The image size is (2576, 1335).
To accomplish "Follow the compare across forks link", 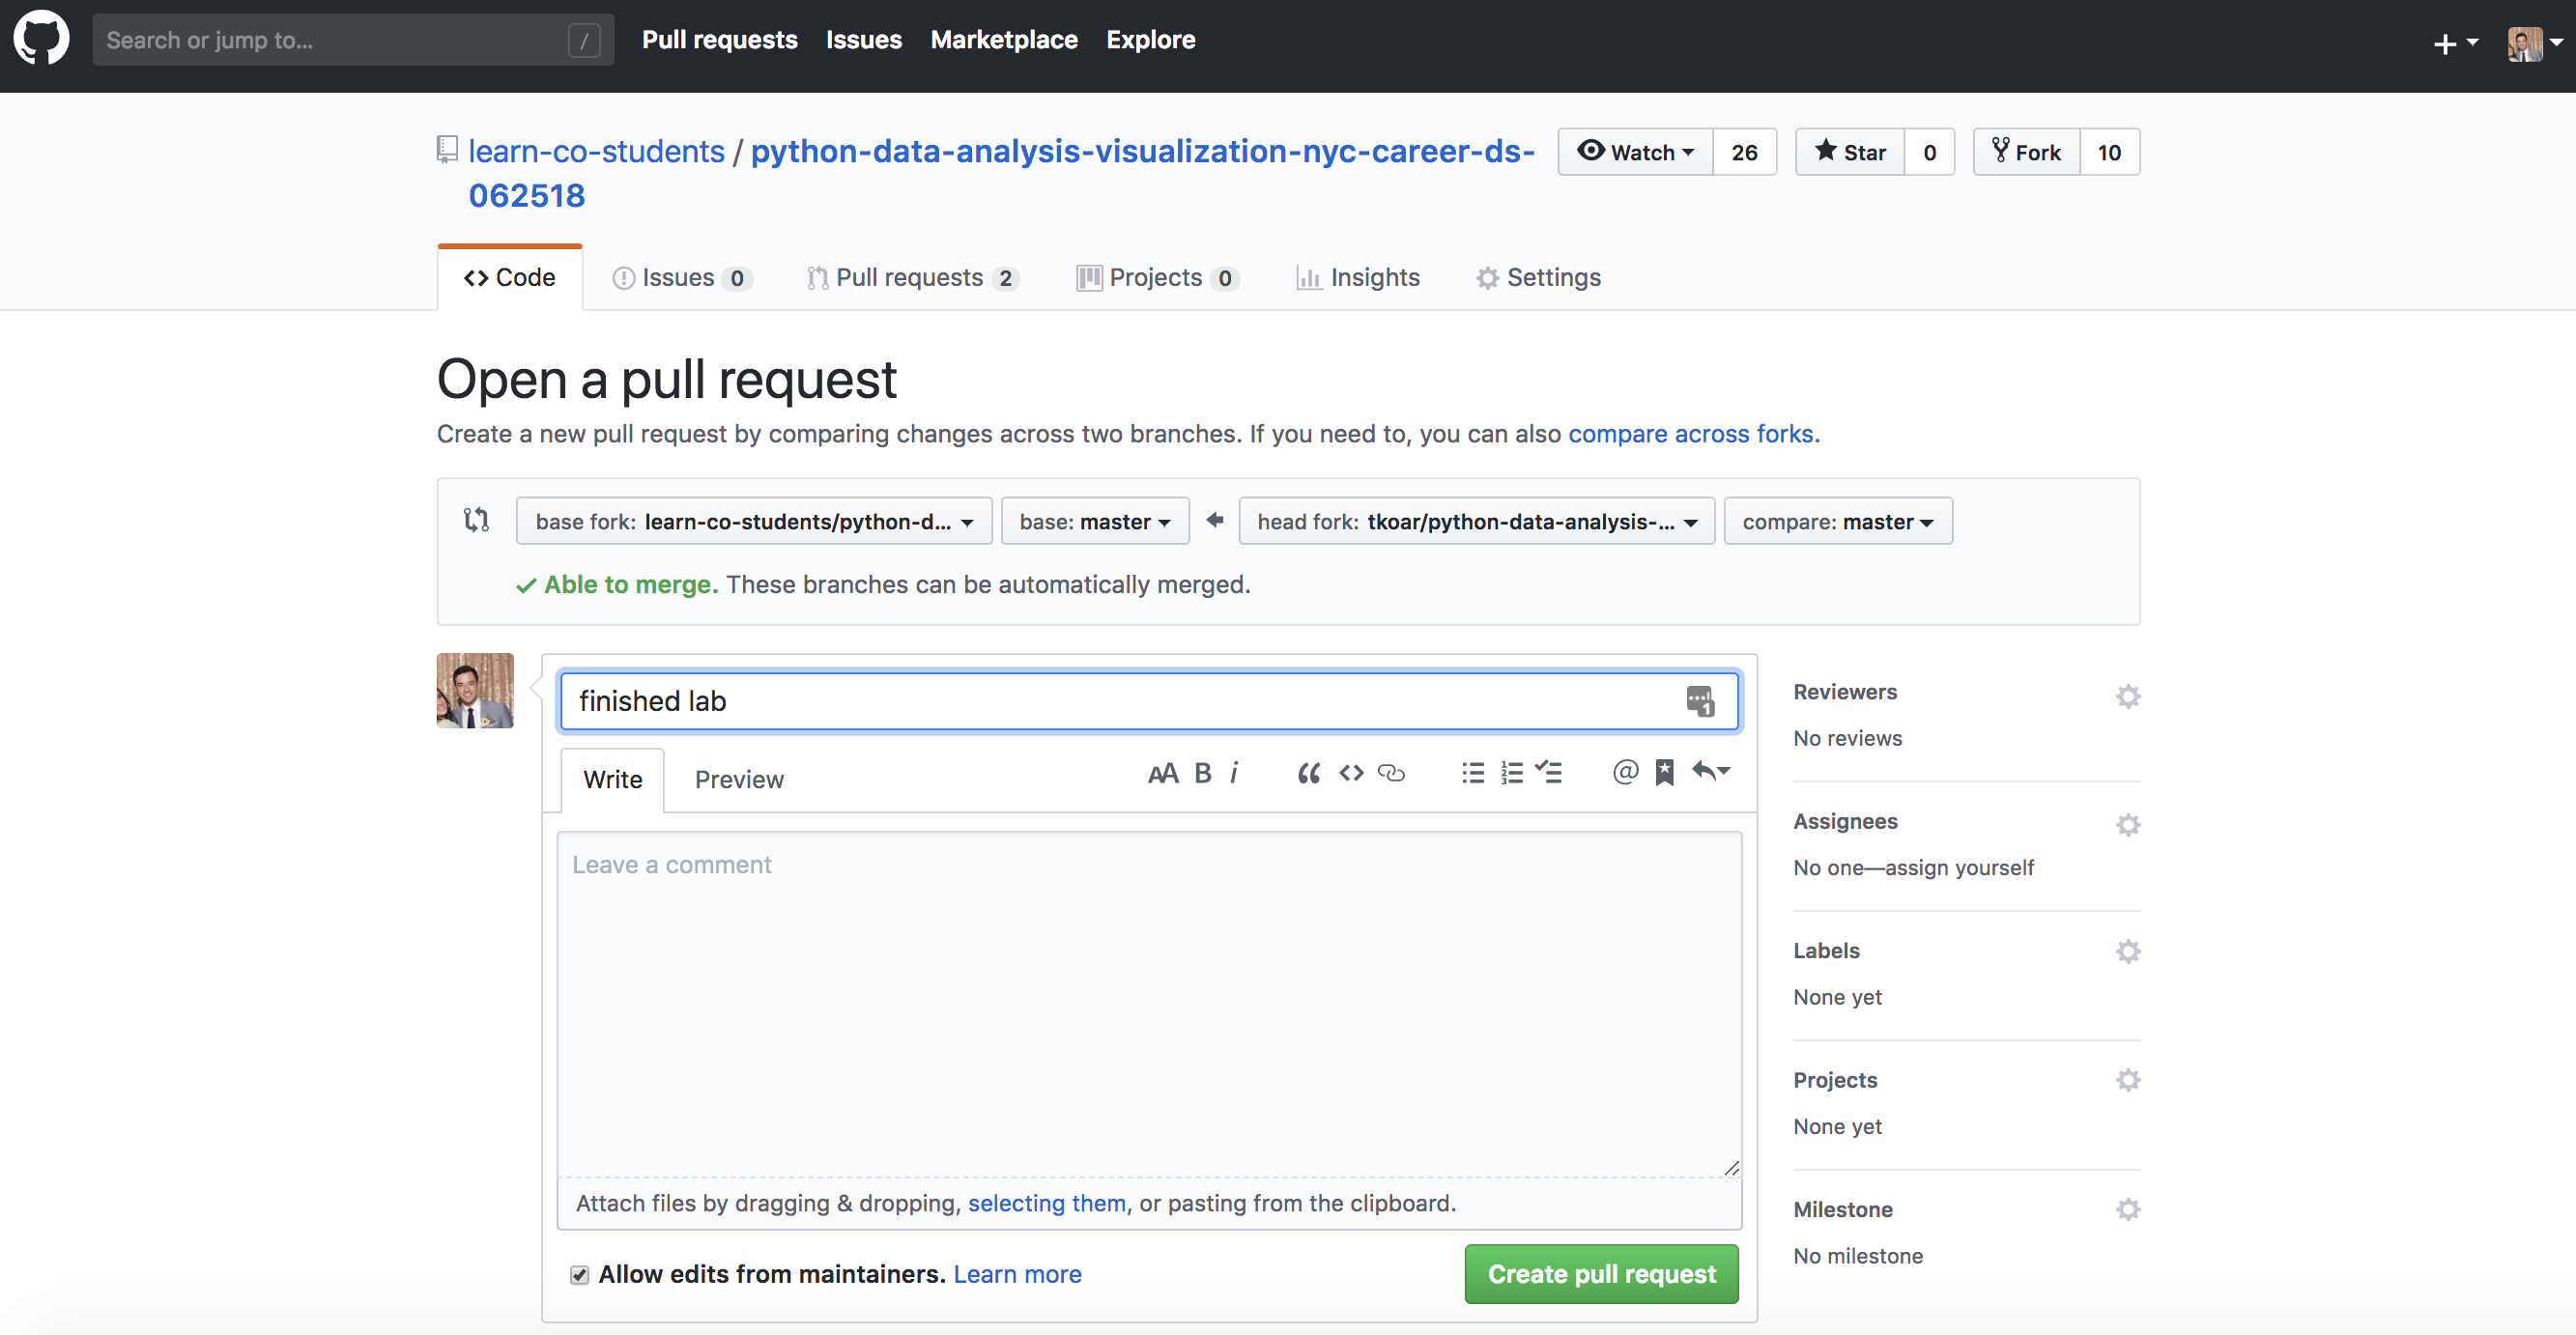I will (1690, 434).
